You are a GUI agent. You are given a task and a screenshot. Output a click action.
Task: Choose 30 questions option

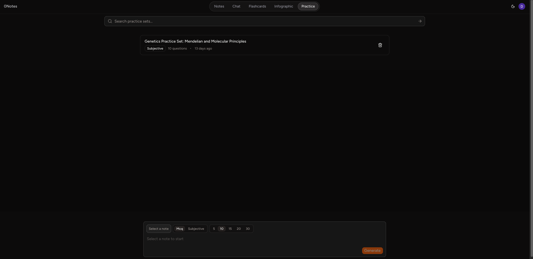(x=247, y=228)
